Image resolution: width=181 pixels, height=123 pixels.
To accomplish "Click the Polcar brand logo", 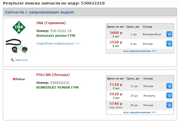I will 19,79.
